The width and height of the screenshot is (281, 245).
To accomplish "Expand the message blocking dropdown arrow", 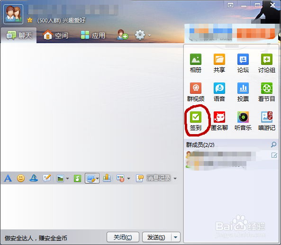I will click(x=128, y=179).
